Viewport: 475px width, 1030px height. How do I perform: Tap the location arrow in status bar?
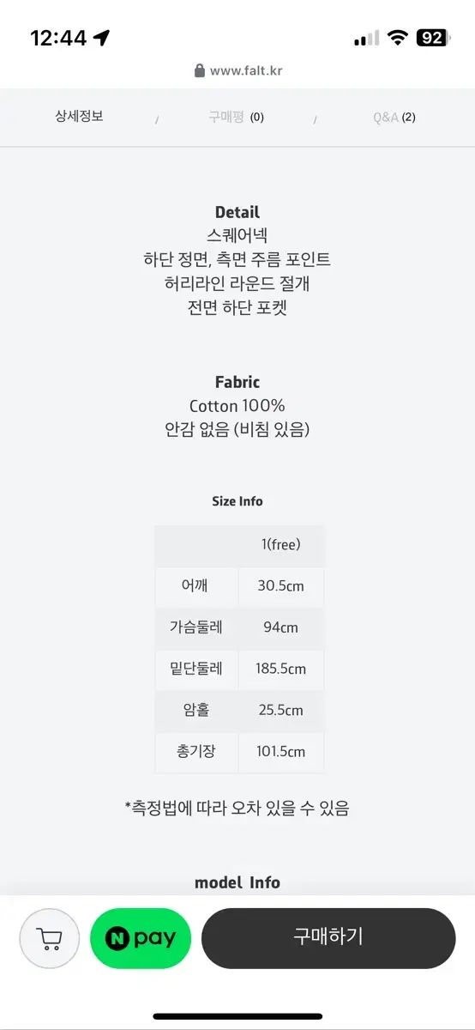(102, 38)
